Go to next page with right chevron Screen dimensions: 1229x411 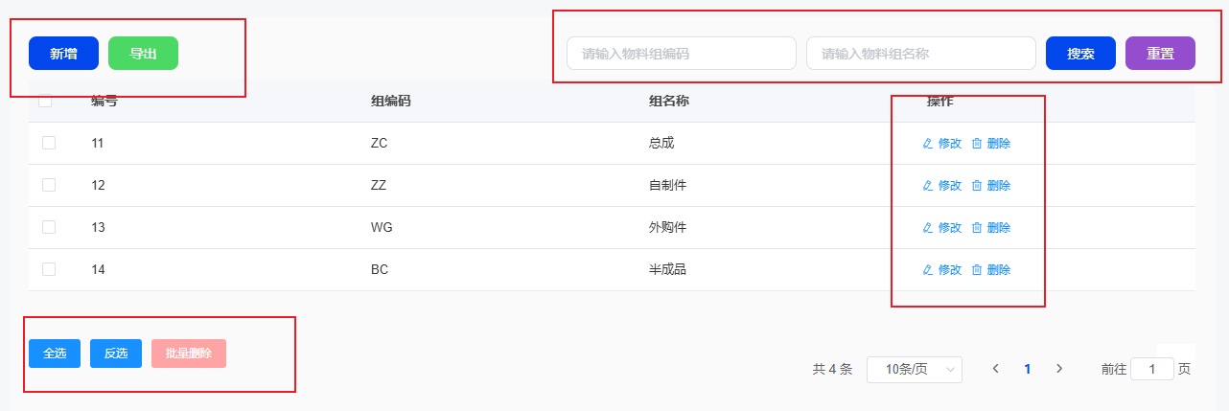coord(1059,369)
